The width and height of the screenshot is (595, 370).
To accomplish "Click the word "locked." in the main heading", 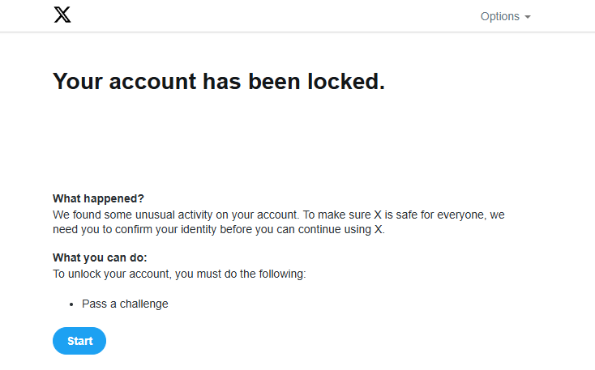I will pos(346,82).
